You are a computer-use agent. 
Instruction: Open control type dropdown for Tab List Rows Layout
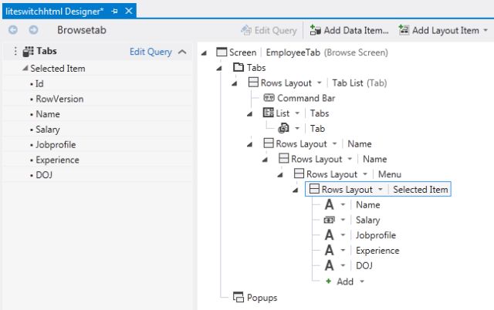[319, 83]
